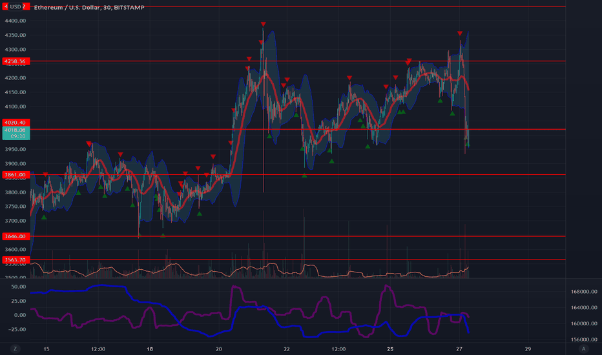Click the 12:00 time label just before 18

click(x=98, y=349)
